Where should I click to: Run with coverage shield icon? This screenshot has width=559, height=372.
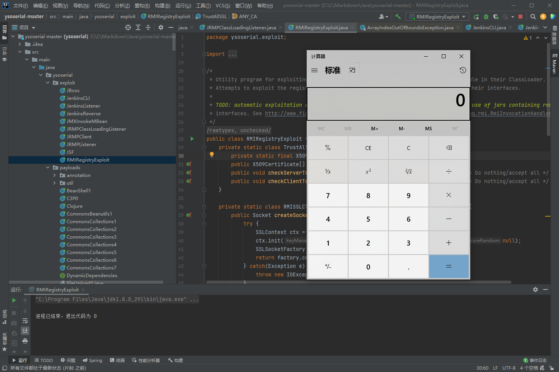[496, 17]
